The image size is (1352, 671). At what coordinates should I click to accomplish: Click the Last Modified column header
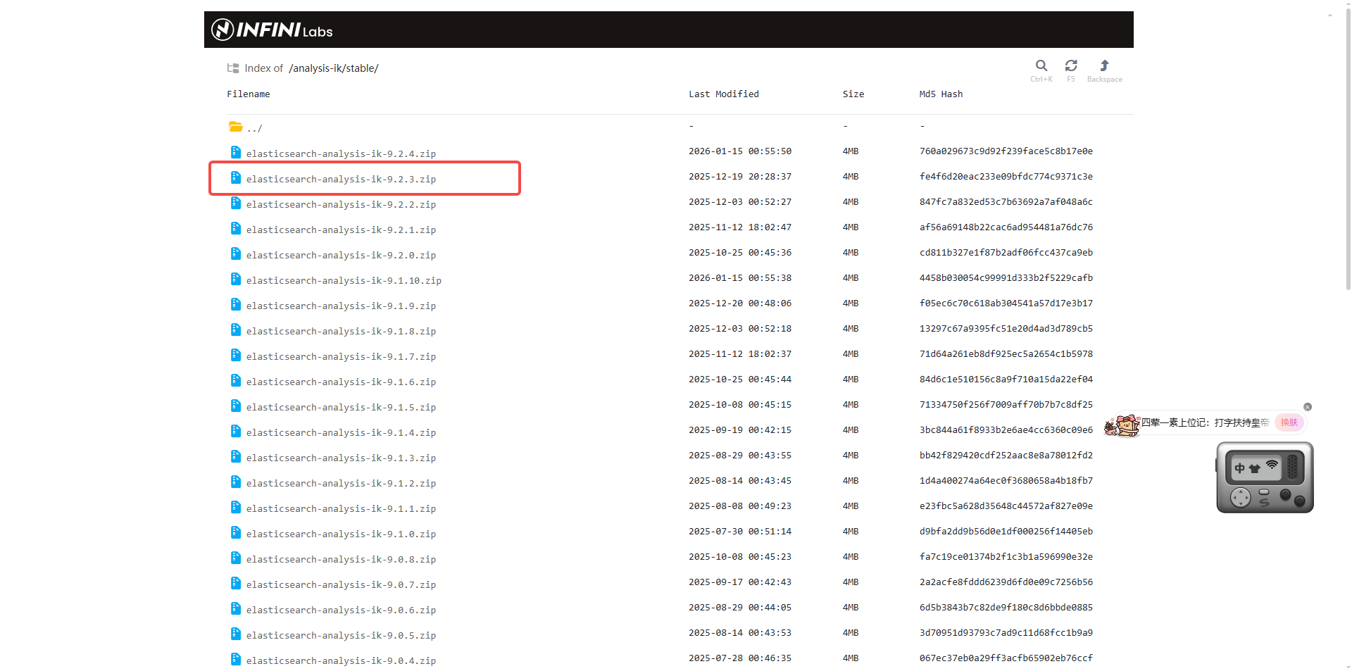pos(723,94)
